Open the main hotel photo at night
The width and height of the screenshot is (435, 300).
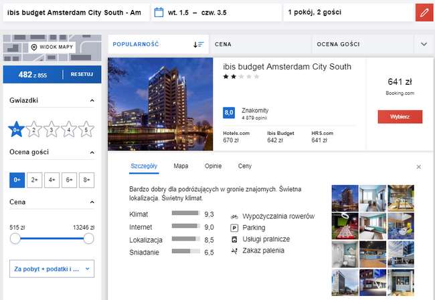click(161, 104)
